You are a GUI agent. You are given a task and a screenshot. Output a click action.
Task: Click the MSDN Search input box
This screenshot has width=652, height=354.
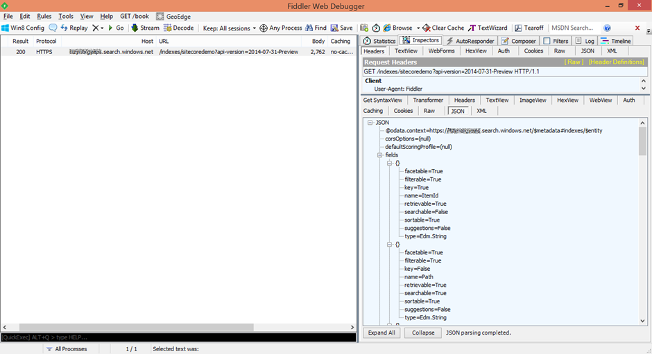[x=574, y=28]
